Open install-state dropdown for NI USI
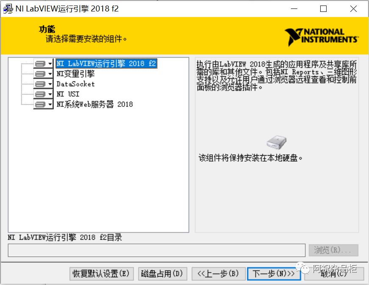This screenshot has height=285, width=369. 44,94
